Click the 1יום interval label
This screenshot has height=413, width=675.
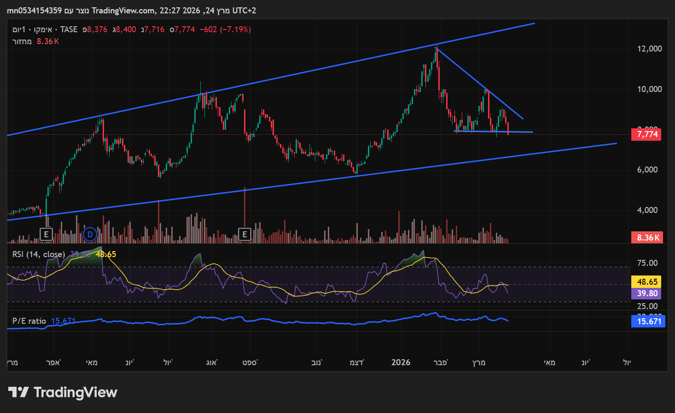point(19,29)
